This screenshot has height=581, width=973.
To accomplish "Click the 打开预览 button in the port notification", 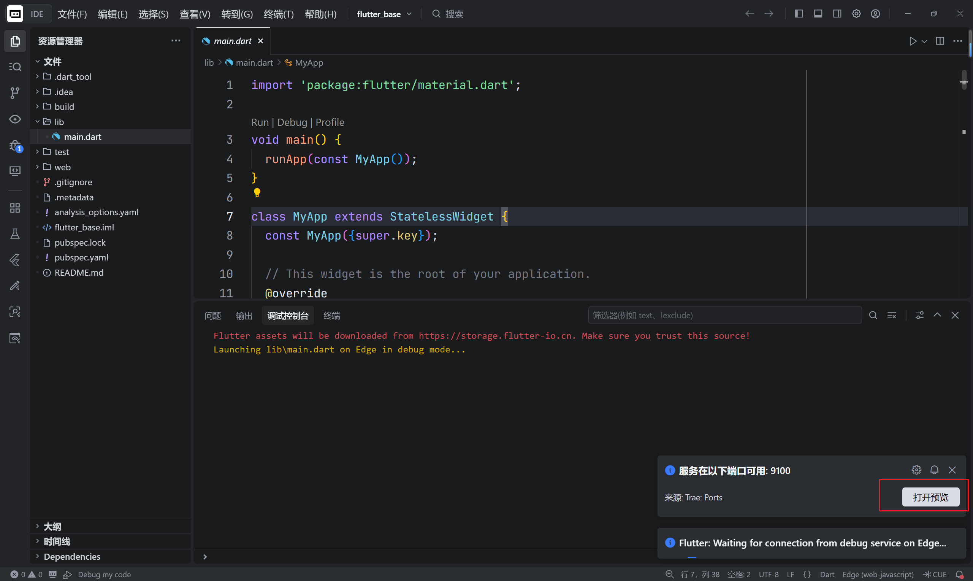I will click(x=931, y=497).
